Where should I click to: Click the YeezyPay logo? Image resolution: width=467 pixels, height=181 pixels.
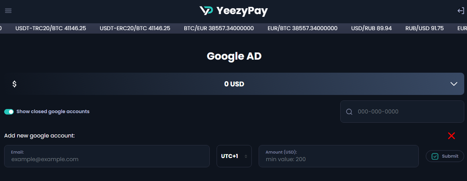[233, 11]
